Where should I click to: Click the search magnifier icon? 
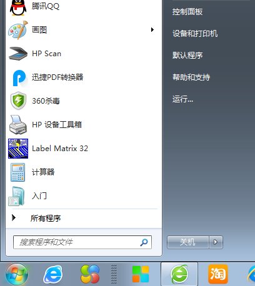tap(144, 242)
